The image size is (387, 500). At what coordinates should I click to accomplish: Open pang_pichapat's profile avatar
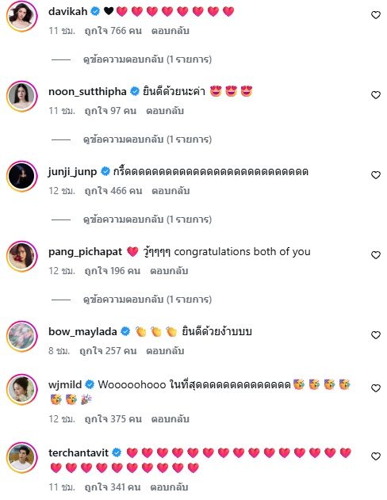click(22, 257)
